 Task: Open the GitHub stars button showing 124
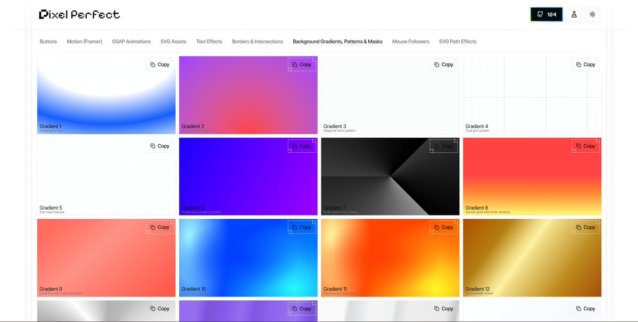tap(546, 14)
